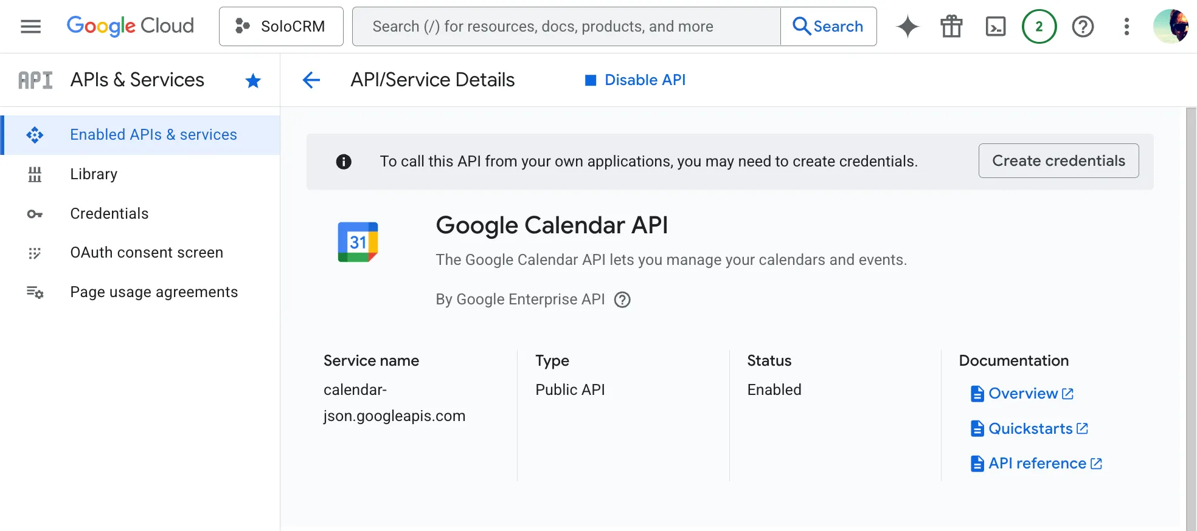Click the Quickstarts document icon
Viewport: 1197px width, 531px height.
(977, 429)
